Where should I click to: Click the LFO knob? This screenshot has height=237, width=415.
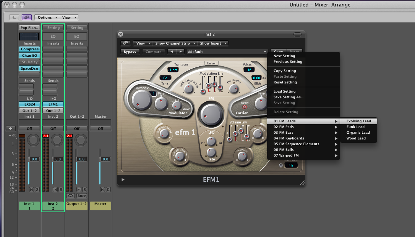click(211, 141)
